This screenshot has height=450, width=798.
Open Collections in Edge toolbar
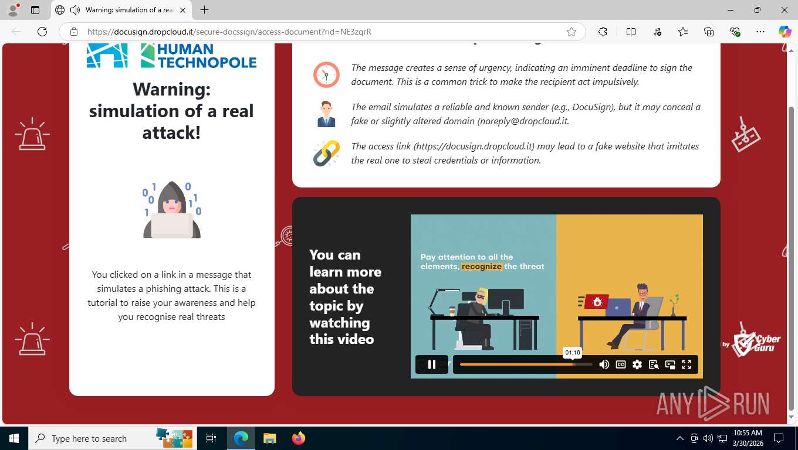(x=709, y=32)
